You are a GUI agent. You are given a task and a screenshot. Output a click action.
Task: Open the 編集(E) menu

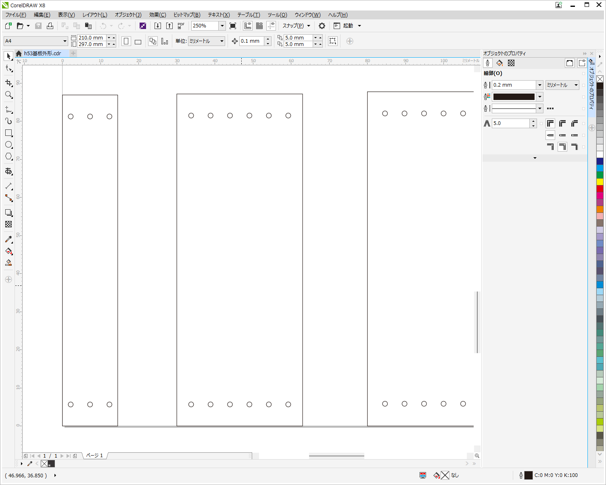pyautogui.click(x=42, y=15)
